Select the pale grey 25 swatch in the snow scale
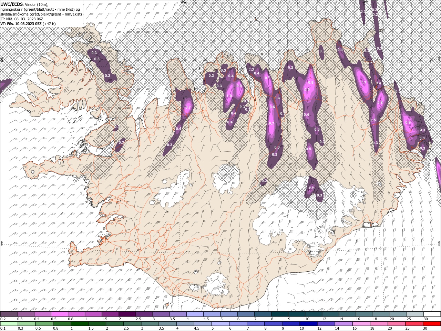Image resolution: width=441 pixels, height=331 pixels. 415,314
